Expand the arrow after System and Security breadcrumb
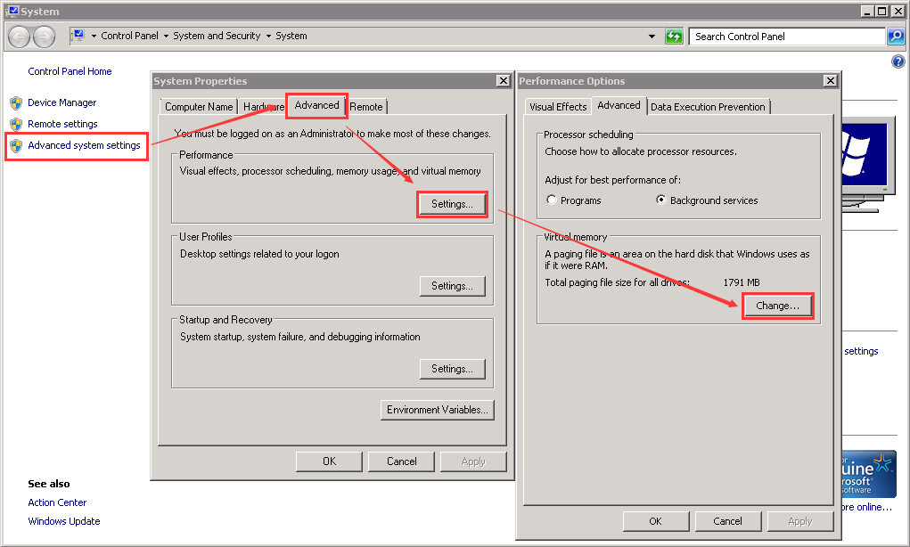The height and width of the screenshot is (547, 910). click(x=268, y=37)
